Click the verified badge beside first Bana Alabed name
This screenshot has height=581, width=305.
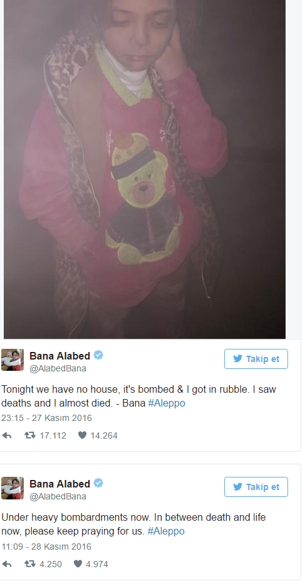point(98,355)
